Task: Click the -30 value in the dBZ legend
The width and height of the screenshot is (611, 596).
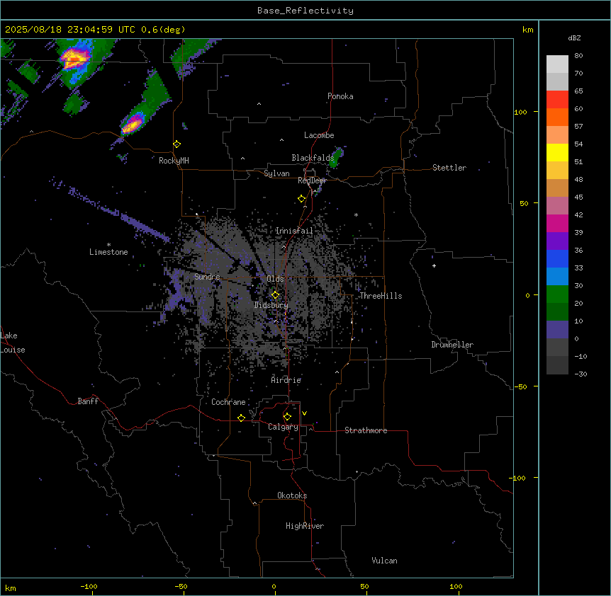Action: coord(581,374)
